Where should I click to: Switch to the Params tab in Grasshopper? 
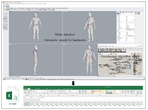[99, 48]
